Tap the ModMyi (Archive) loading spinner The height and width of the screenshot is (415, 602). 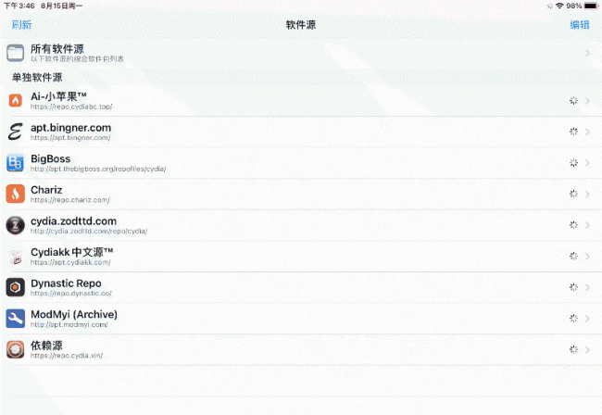573,319
